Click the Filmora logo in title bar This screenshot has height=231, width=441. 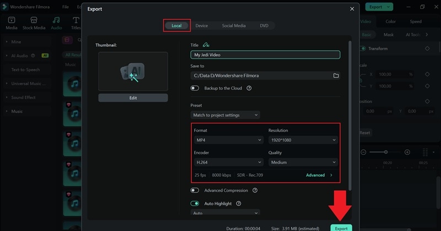pyautogui.click(x=4, y=7)
